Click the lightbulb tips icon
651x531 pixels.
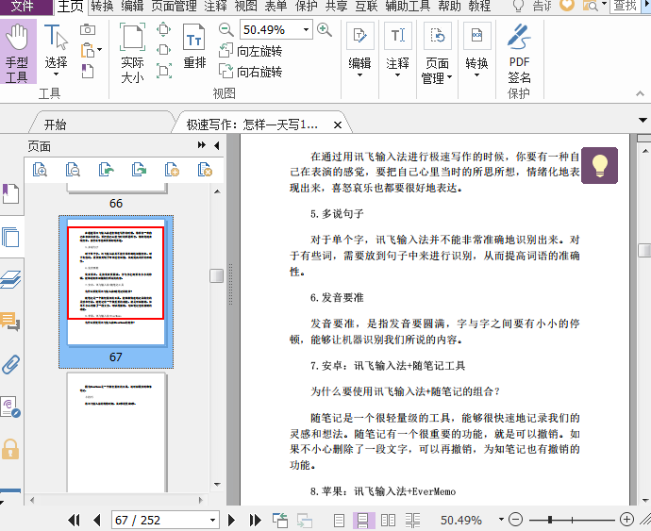[x=599, y=164]
